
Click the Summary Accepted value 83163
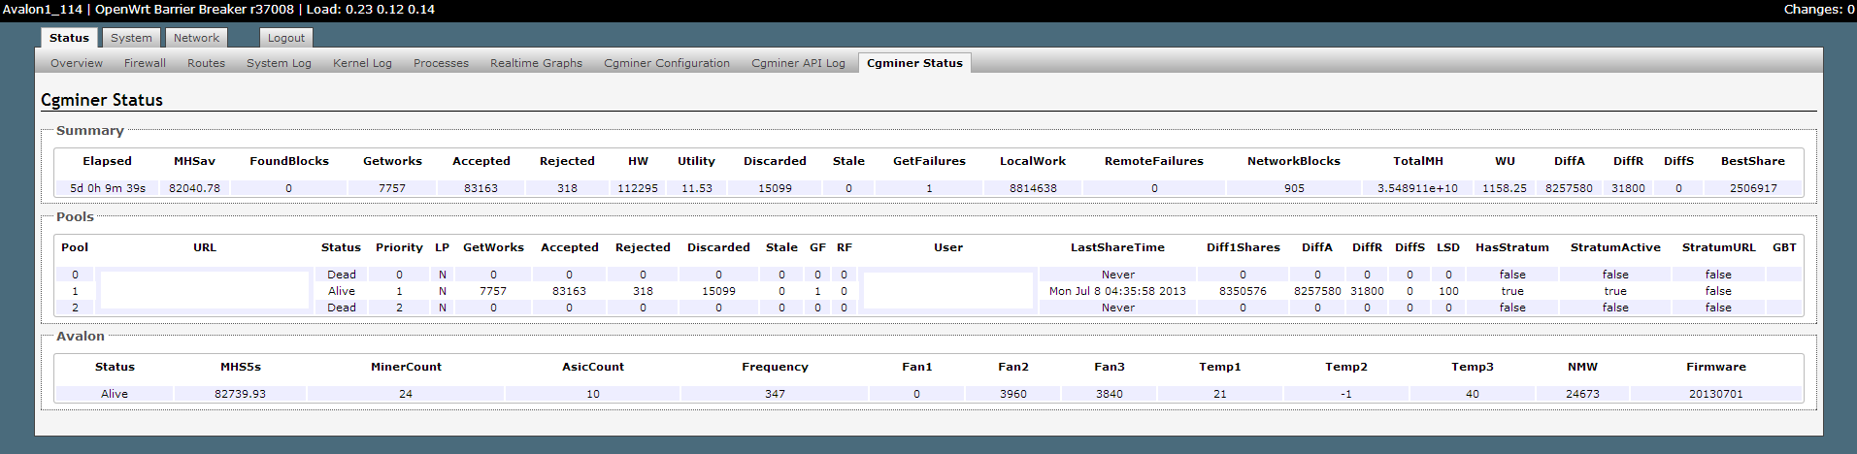pos(481,188)
